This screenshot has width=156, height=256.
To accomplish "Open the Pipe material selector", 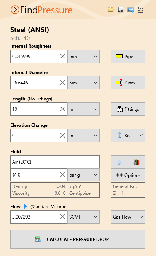I will (x=128, y=56).
